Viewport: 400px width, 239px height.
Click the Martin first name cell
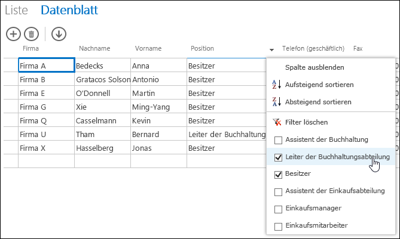158,92
